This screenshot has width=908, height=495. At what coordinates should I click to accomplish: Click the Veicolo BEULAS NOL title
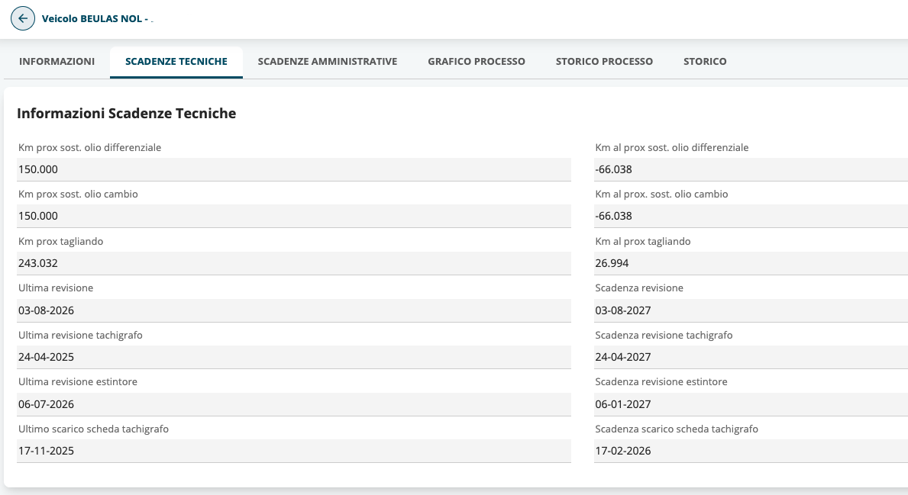(95, 18)
